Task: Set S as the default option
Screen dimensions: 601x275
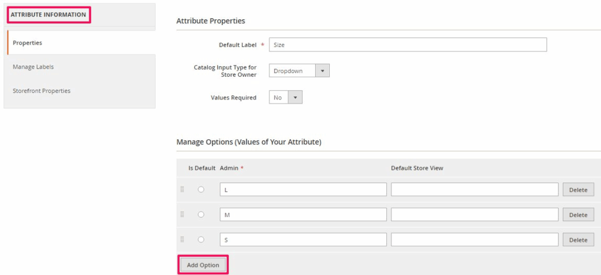Action: 201,240
